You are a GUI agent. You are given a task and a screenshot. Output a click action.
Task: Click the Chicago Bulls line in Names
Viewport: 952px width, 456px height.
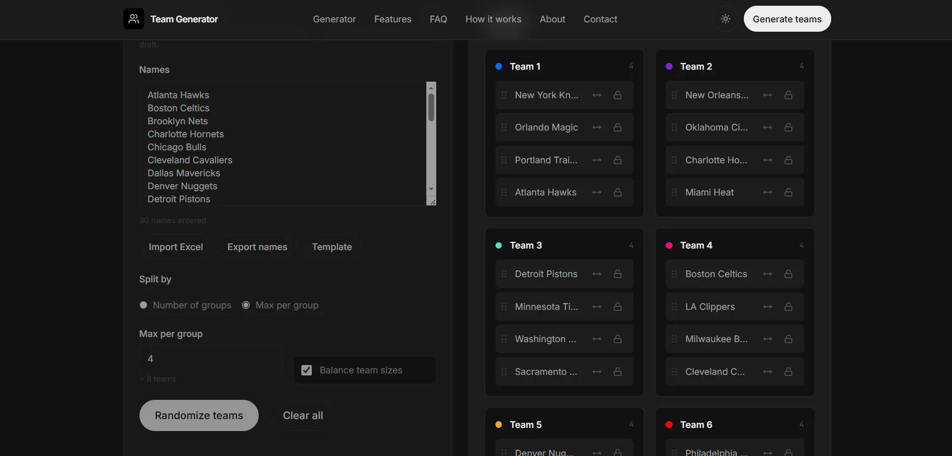[177, 147]
